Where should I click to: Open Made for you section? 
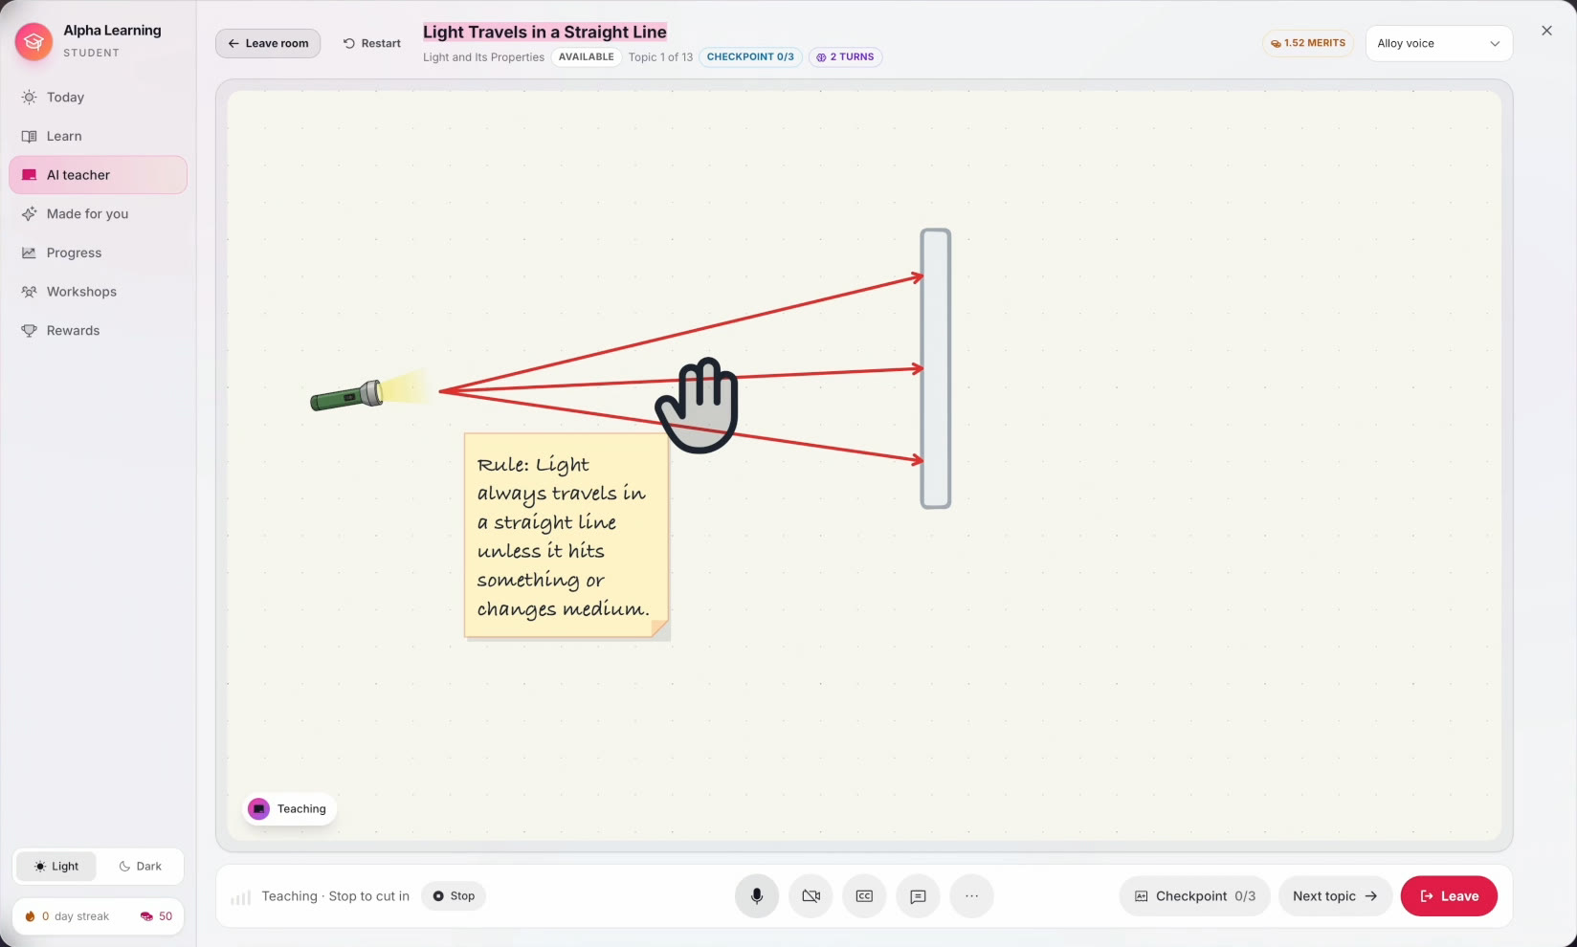98,214
